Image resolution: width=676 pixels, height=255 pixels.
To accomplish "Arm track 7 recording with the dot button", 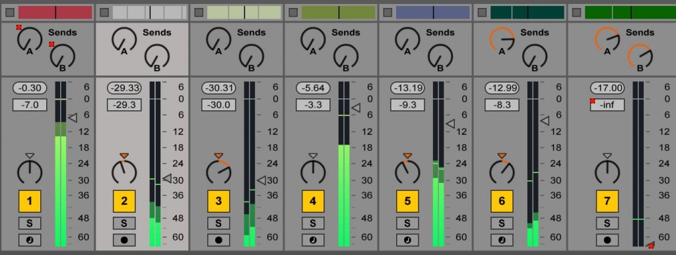I will [607, 240].
